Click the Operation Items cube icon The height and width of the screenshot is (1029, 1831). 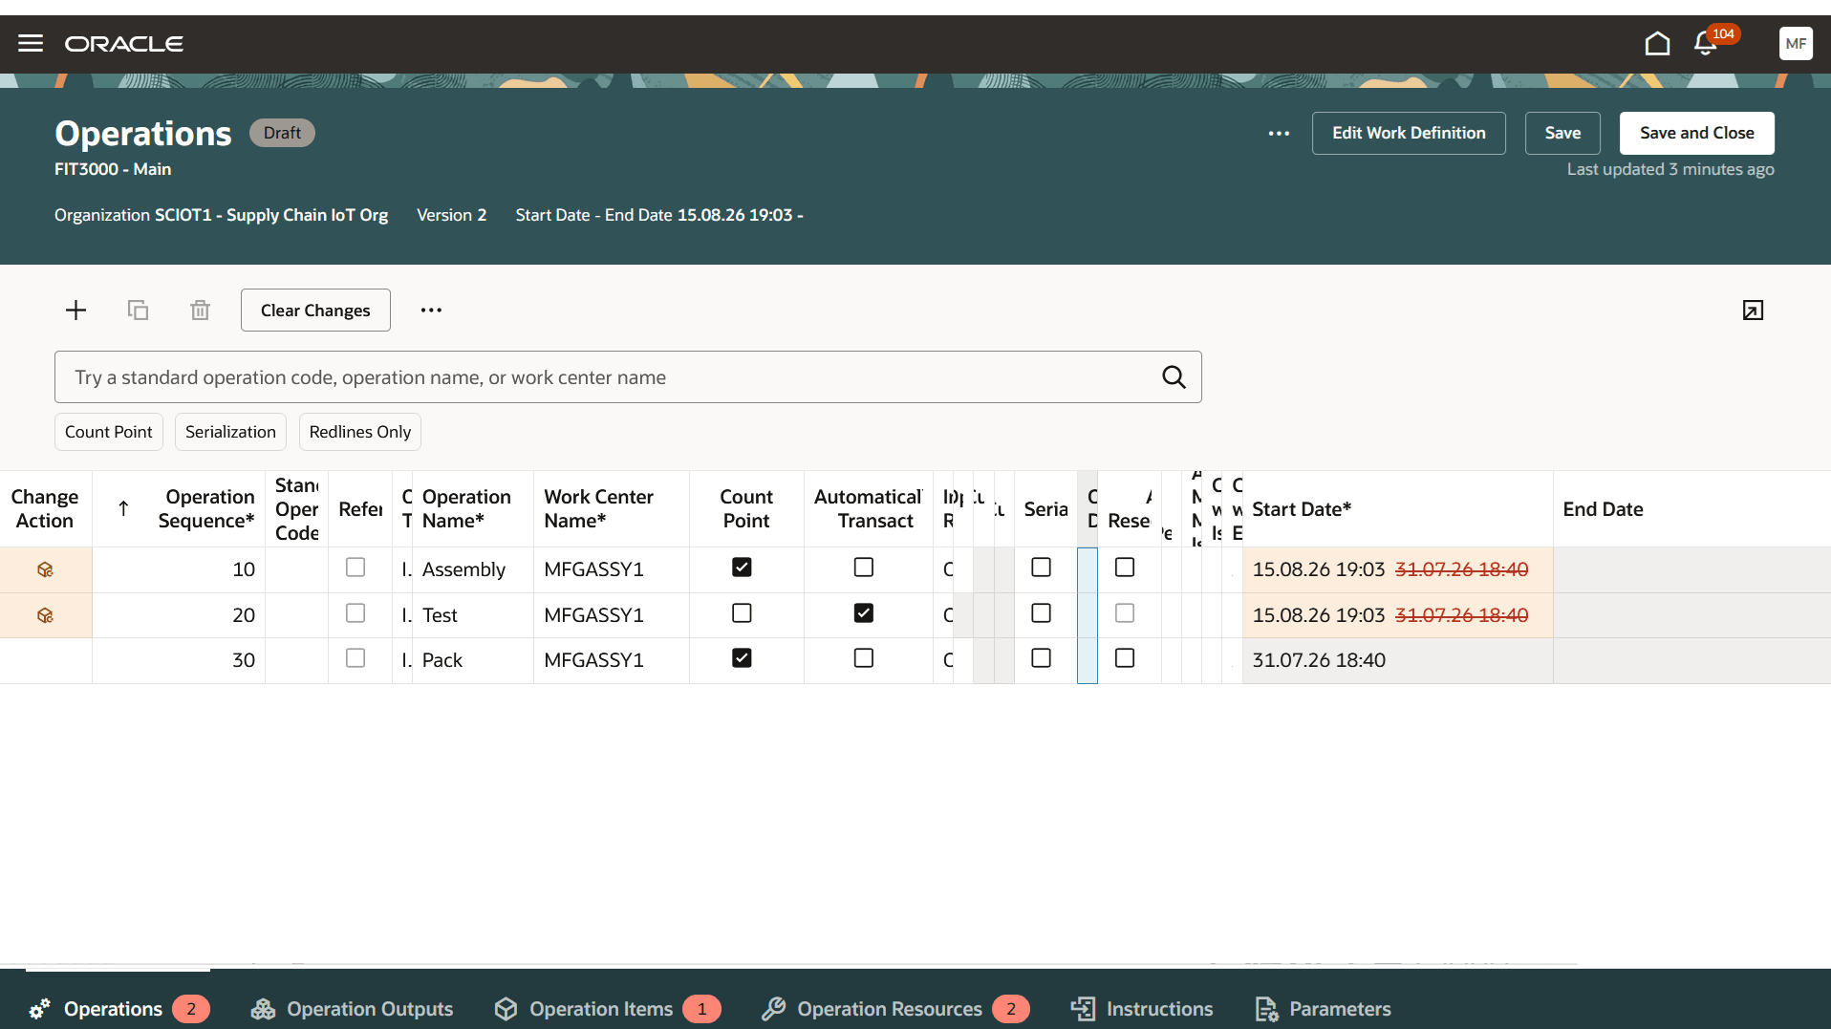506,1009
